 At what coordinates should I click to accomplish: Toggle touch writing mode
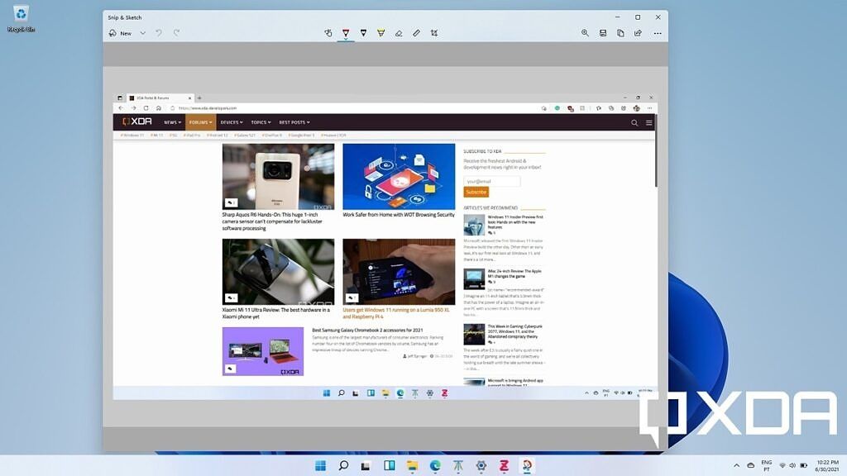[328, 32]
